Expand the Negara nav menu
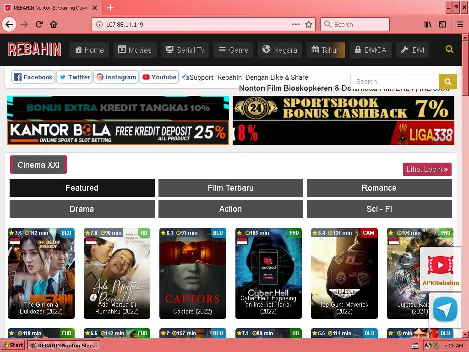Screen dimensions: 469x352 point(280,49)
